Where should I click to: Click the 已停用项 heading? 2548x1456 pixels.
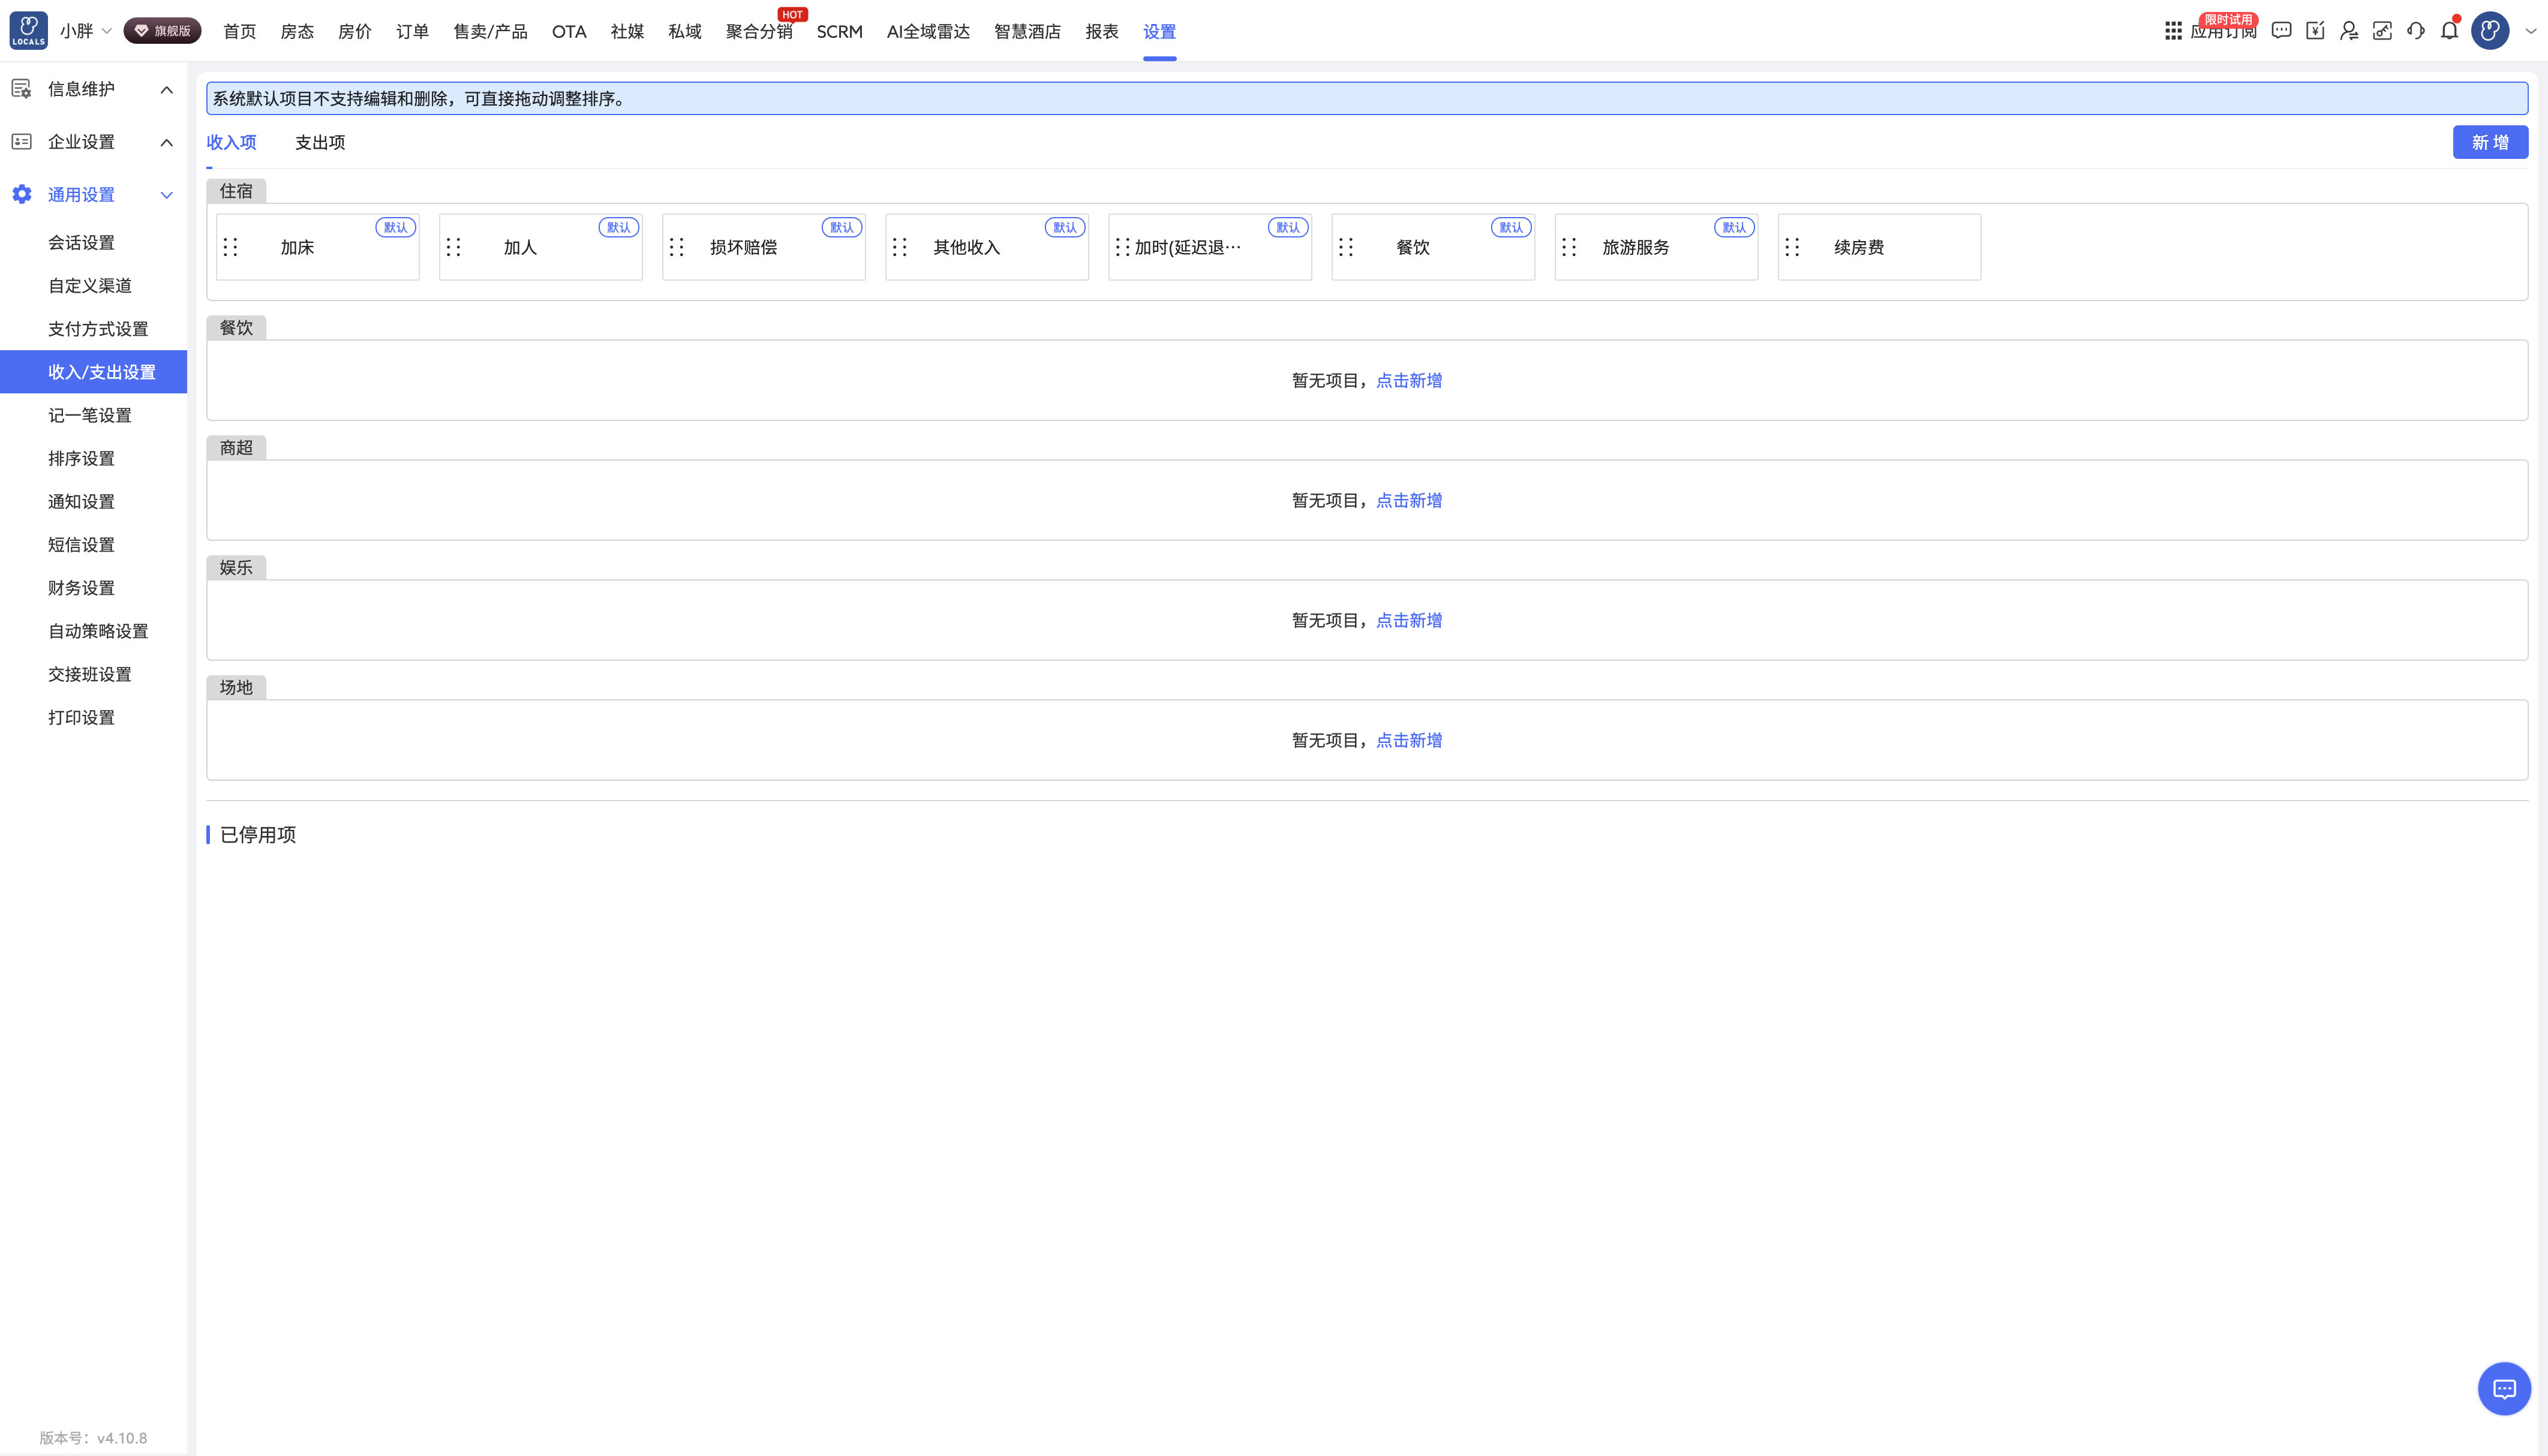click(x=258, y=834)
